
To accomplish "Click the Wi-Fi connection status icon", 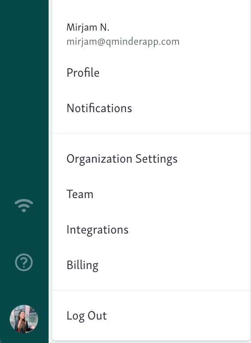I will [24, 206].
